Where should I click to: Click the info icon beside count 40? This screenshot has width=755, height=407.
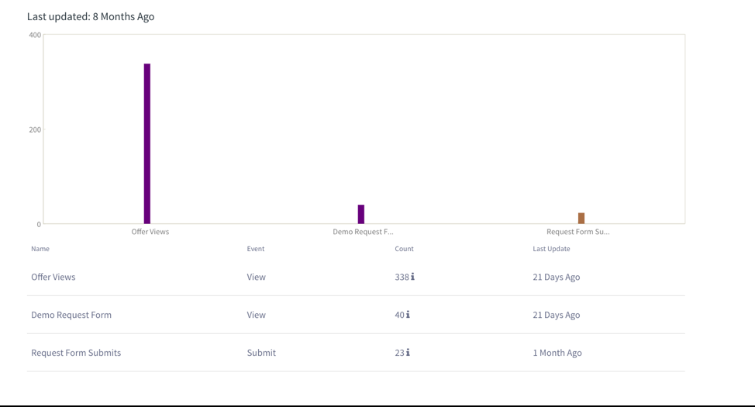click(x=408, y=315)
